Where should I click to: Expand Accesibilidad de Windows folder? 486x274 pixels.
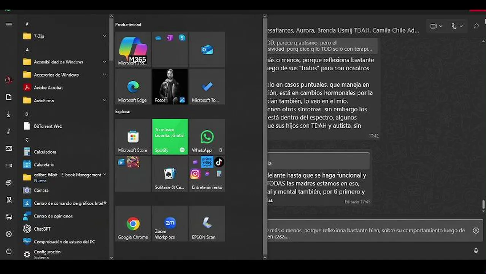(65, 62)
